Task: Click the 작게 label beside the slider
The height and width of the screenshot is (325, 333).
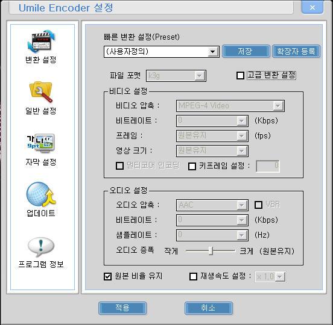Action: (x=171, y=251)
